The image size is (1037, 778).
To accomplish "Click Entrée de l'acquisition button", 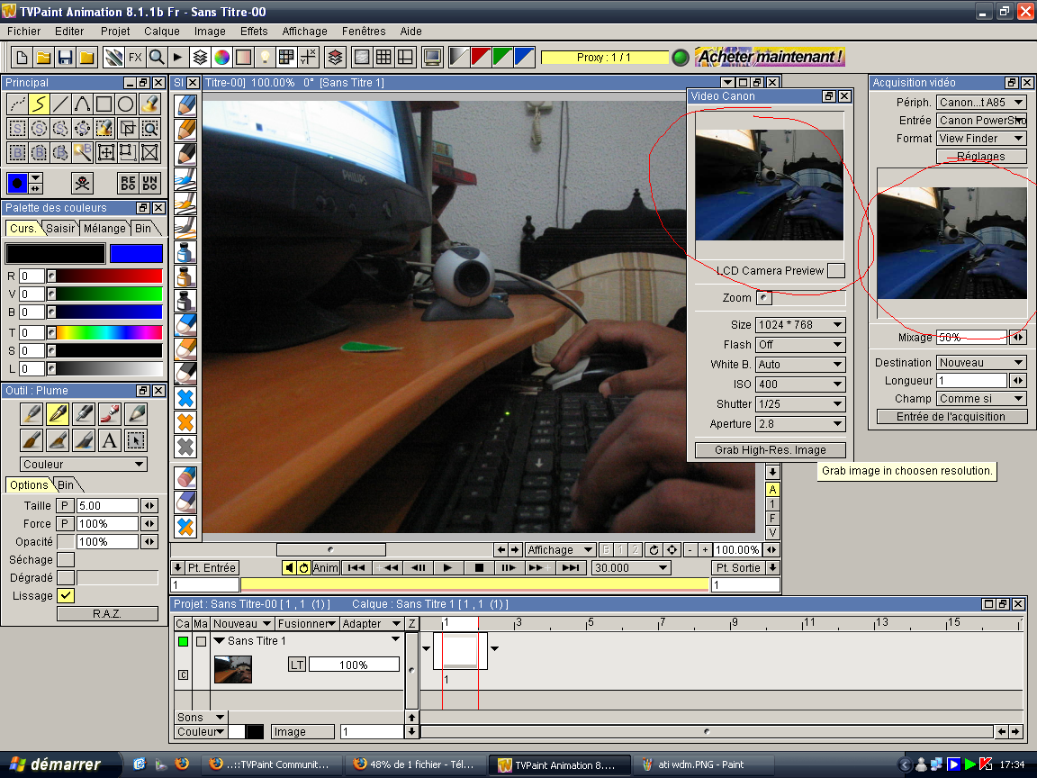I will tap(951, 417).
